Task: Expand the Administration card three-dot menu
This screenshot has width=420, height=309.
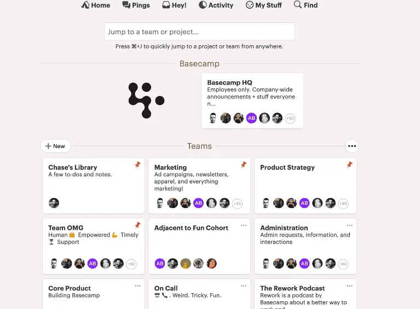Action: point(349,225)
